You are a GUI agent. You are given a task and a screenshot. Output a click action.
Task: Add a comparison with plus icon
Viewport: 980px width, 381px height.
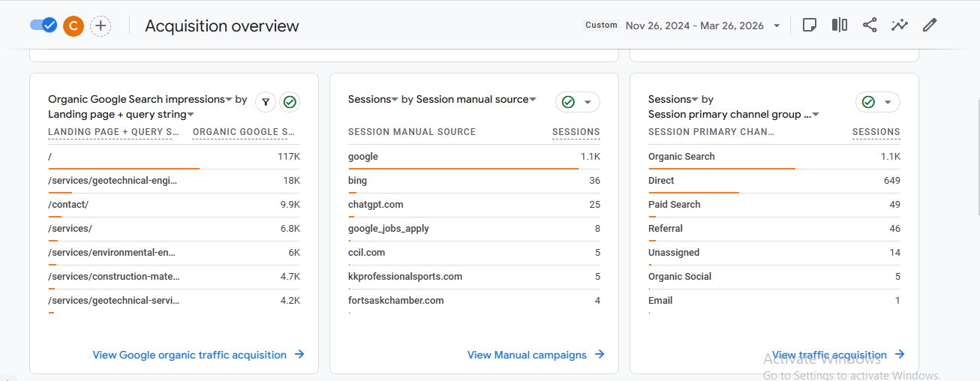click(101, 26)
